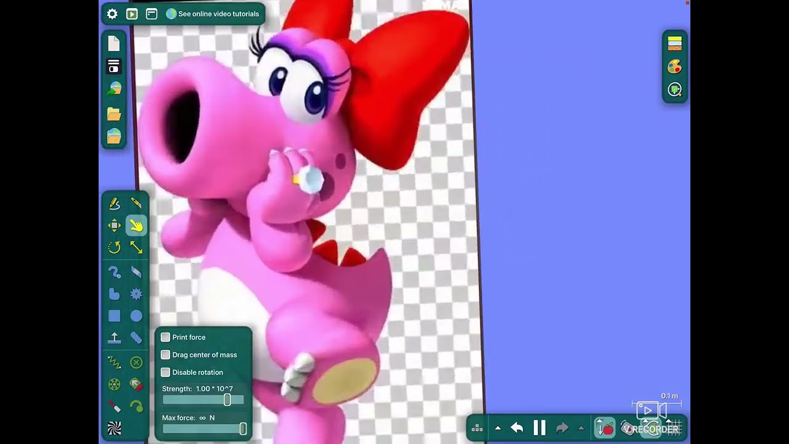Screen dimensions: 789x444
Task: Select the Chain tool
Action: pyautogui.click(x=136, y=338)
